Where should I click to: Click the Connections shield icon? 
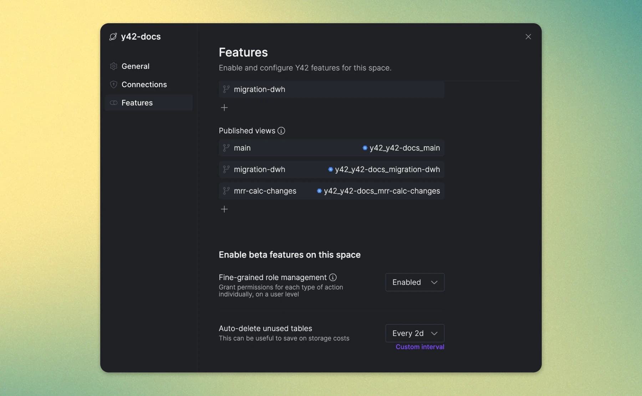click(x=113, y=85)
